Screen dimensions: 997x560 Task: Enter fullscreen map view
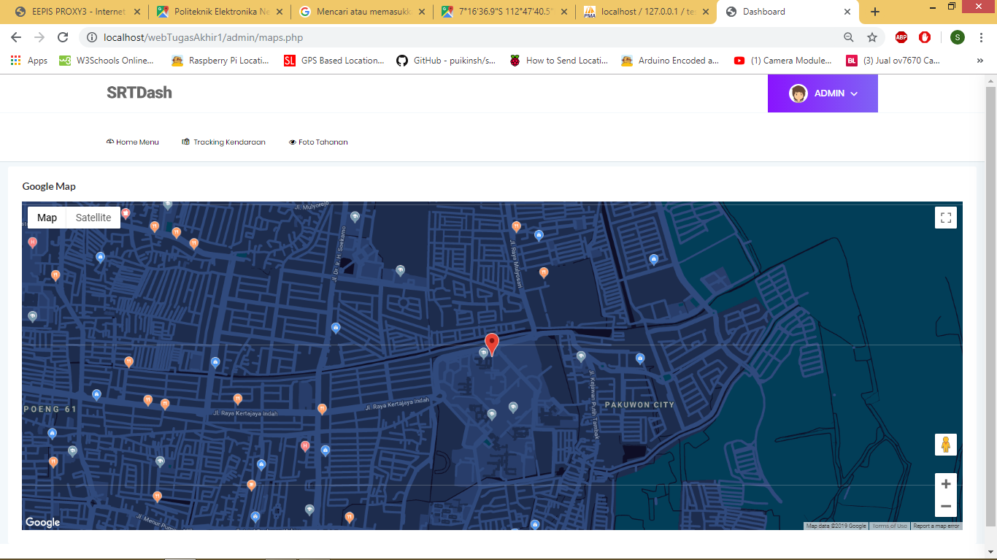pos(945,218)
